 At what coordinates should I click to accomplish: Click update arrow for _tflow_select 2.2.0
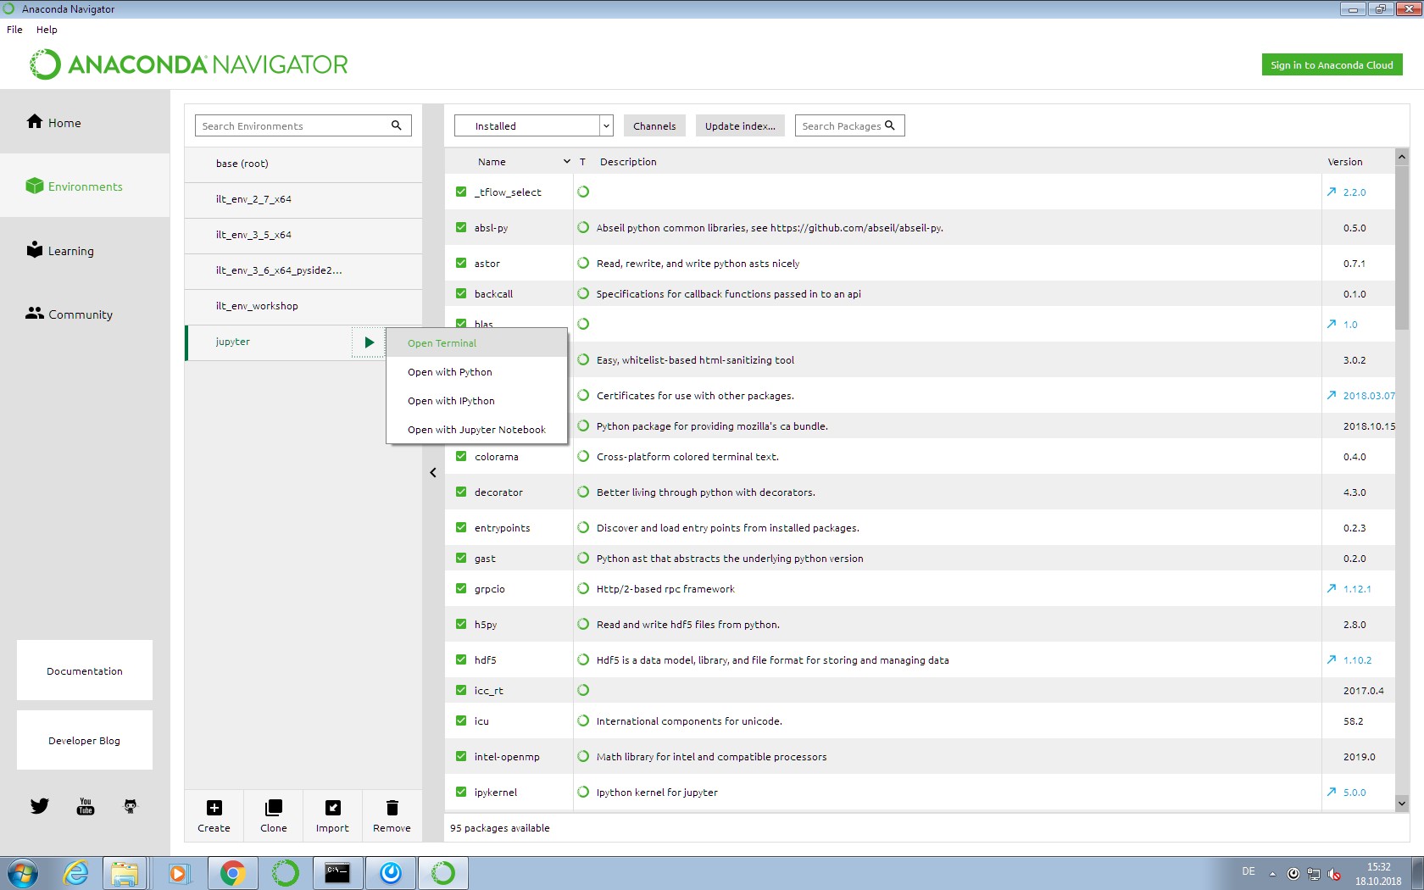pos(1332,192)
